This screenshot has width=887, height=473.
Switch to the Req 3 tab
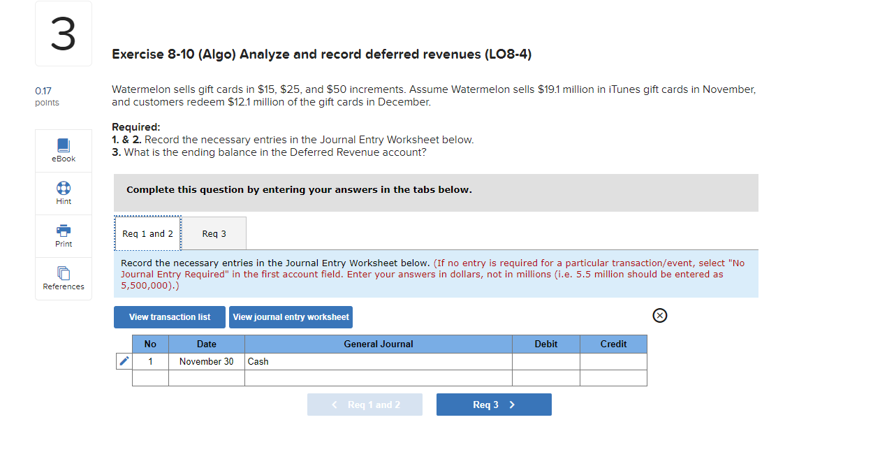pos(213,233)
